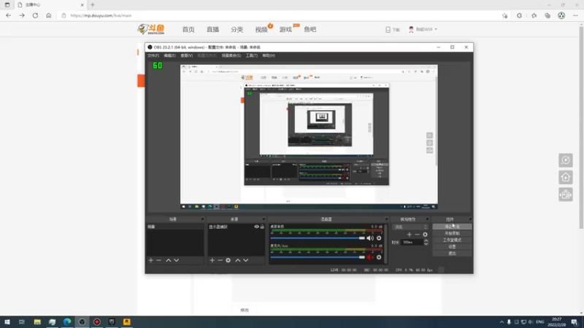This screenshot has width=584, height=328.
Task: Pop out Controls dock panel
Action: coord(470,219)
